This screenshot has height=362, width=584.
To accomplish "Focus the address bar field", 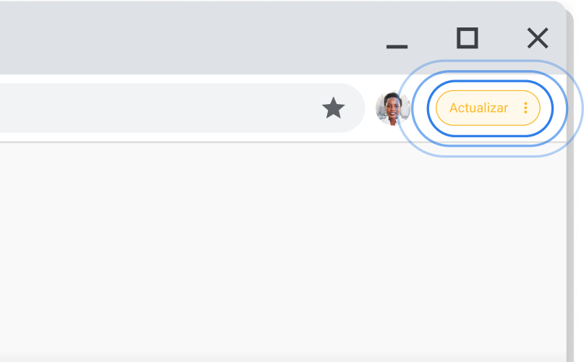I will (x=145, y=108).
